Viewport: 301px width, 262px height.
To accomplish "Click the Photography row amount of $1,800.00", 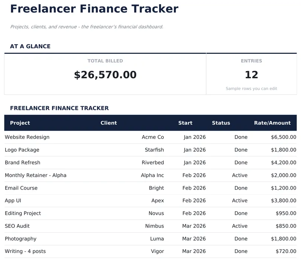I will point(283,239).
